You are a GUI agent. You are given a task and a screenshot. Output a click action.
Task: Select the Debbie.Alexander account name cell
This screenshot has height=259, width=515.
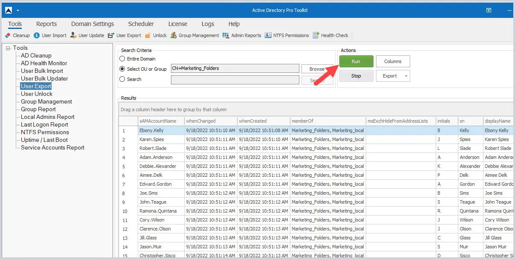(161, 166)
